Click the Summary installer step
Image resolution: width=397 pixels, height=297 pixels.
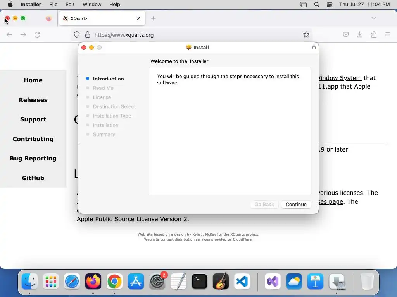(x=104, y=134)
